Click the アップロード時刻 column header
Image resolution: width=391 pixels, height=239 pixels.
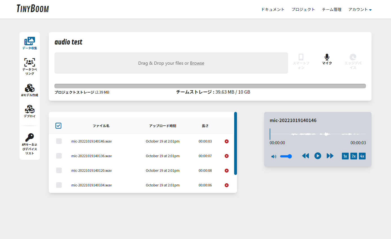(163, 126)
